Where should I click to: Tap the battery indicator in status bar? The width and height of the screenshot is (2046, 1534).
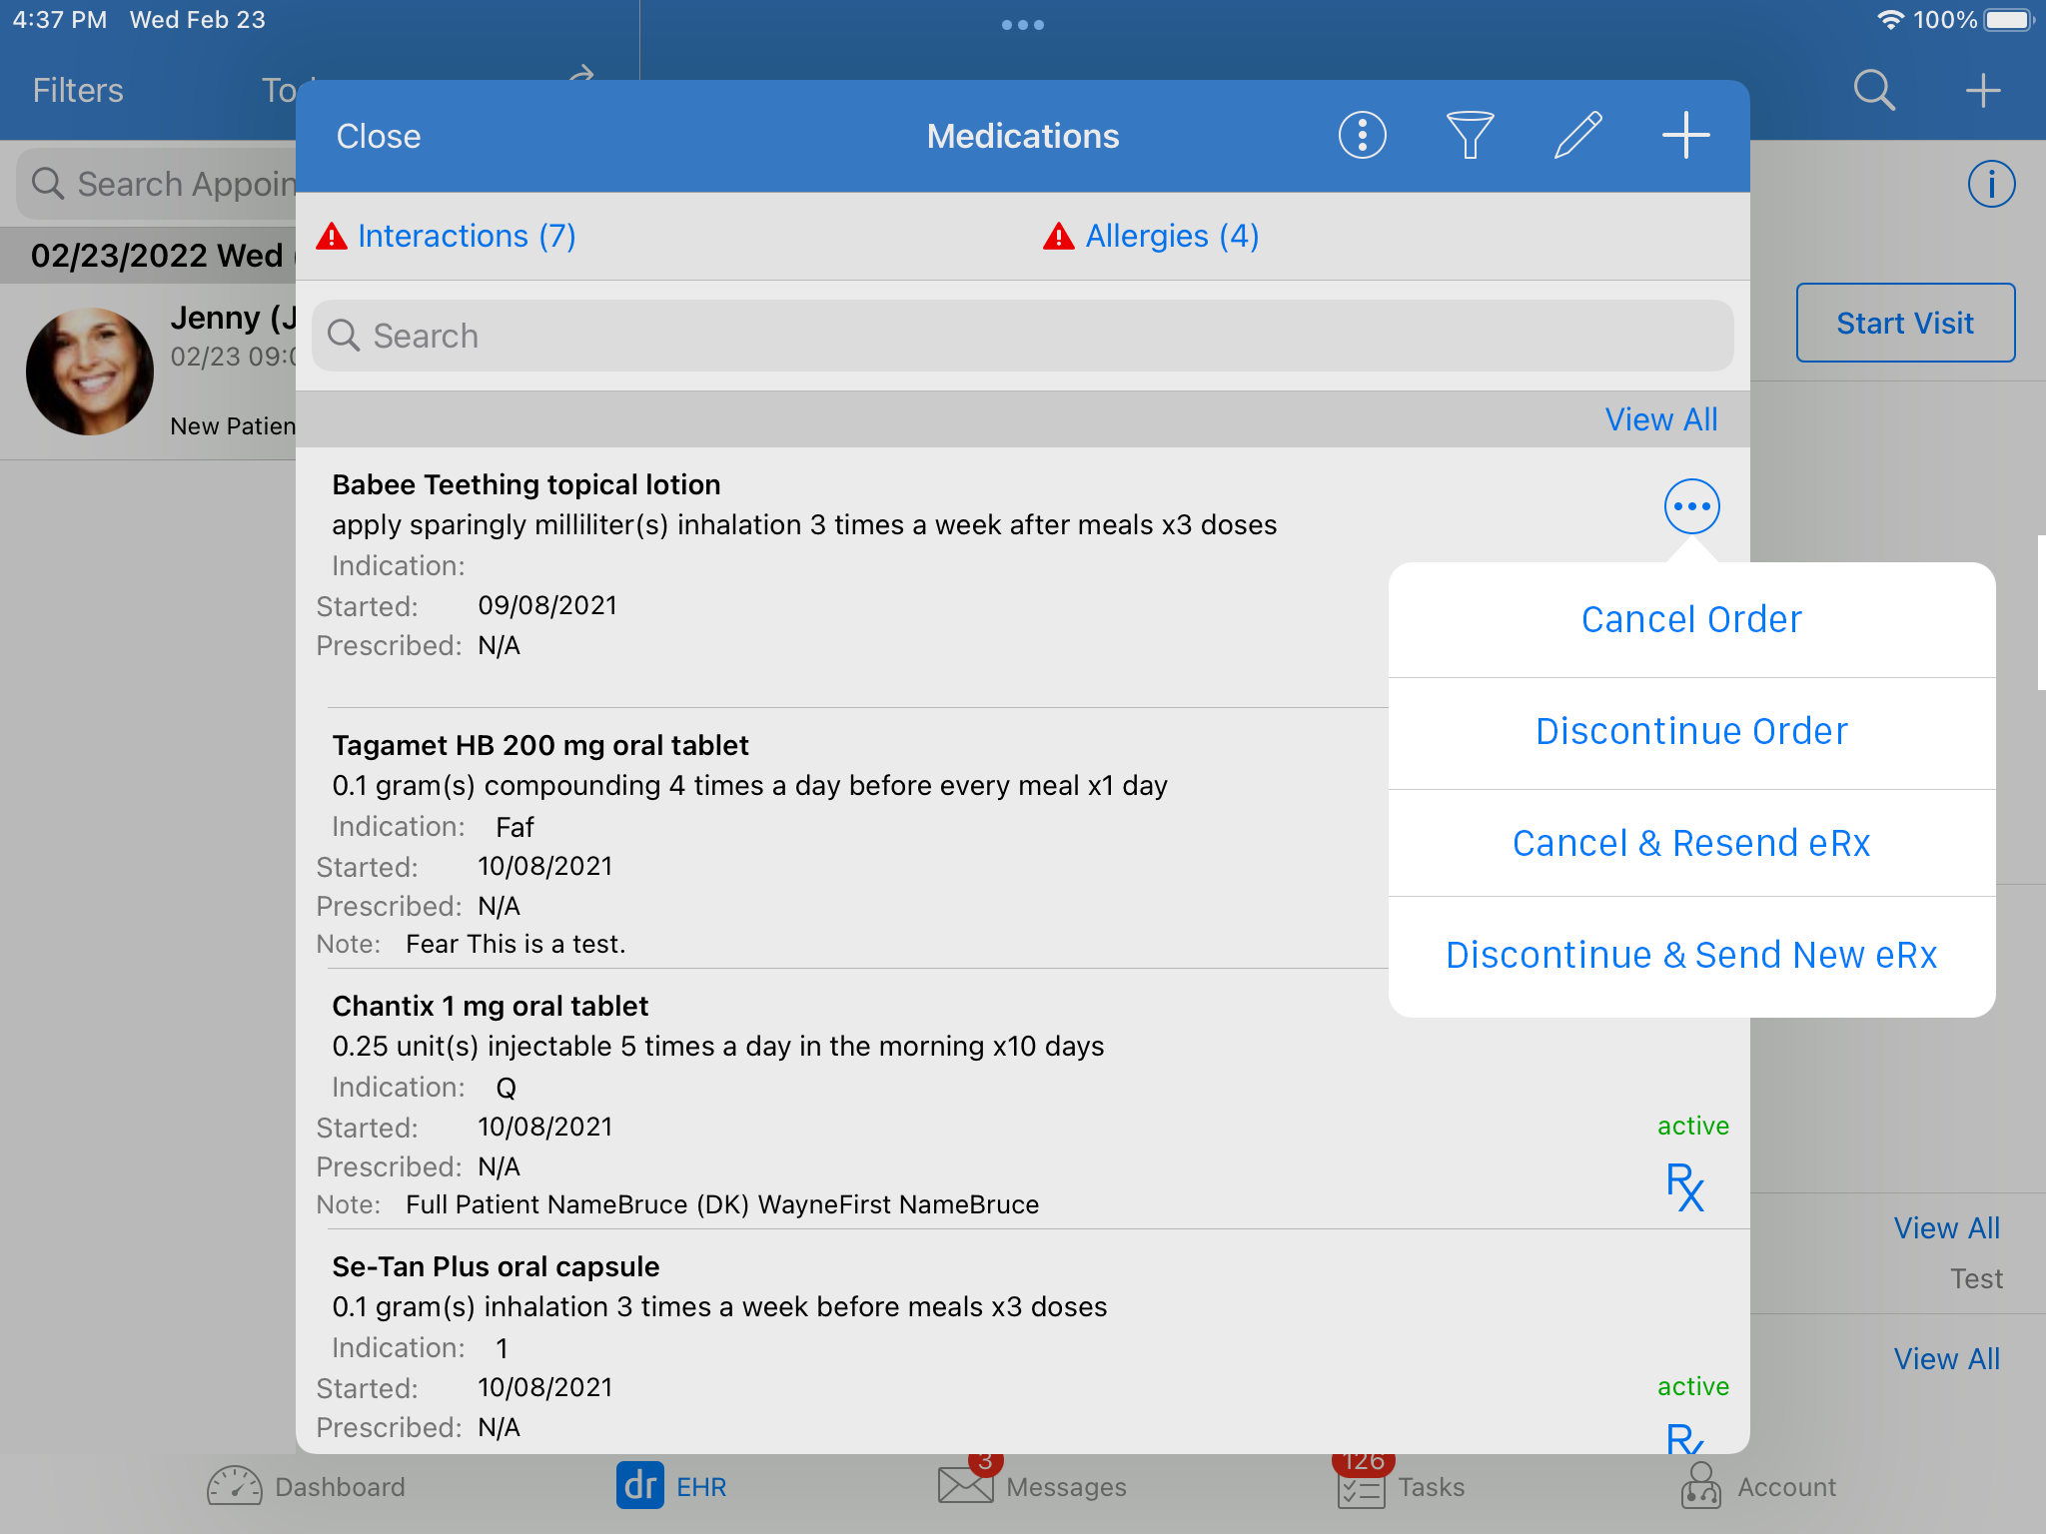(x=2008, y=20)
